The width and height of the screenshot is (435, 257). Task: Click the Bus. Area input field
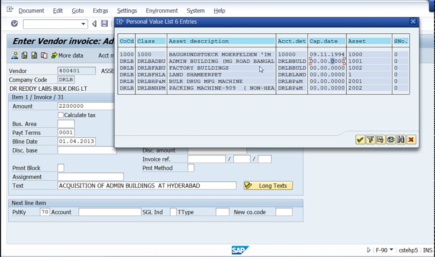click(x=66, y=124)
